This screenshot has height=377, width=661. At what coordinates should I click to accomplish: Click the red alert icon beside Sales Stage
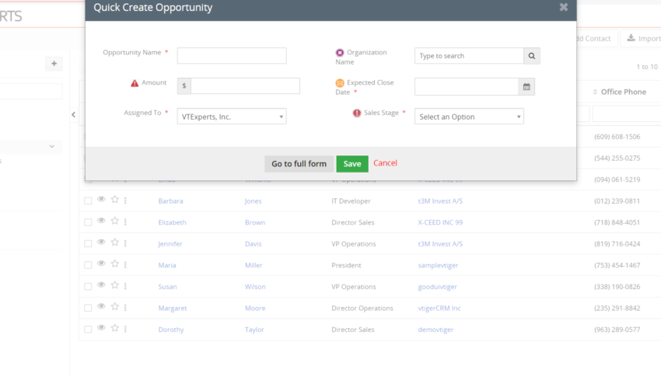[357, 113]
